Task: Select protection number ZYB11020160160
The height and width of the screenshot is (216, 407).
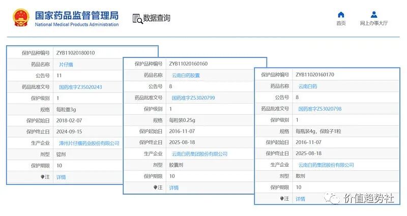Action: pos(188,64)
